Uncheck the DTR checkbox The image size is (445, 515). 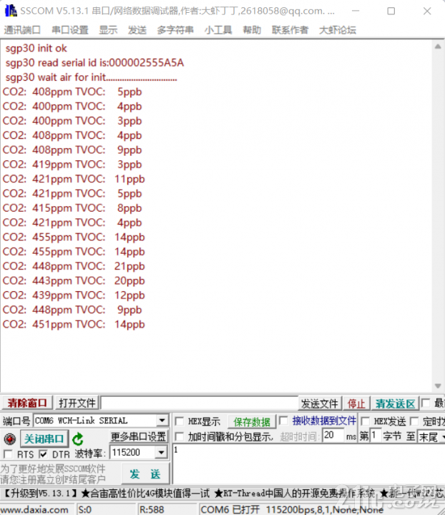[43, 454]
